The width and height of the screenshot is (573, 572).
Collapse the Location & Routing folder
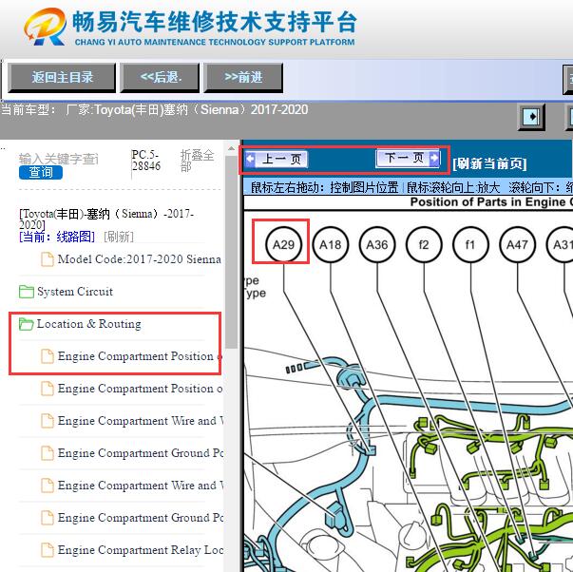(88, 324)
